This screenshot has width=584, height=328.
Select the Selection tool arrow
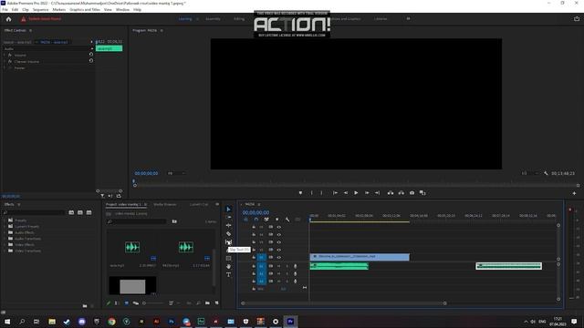tap(228, 209)
